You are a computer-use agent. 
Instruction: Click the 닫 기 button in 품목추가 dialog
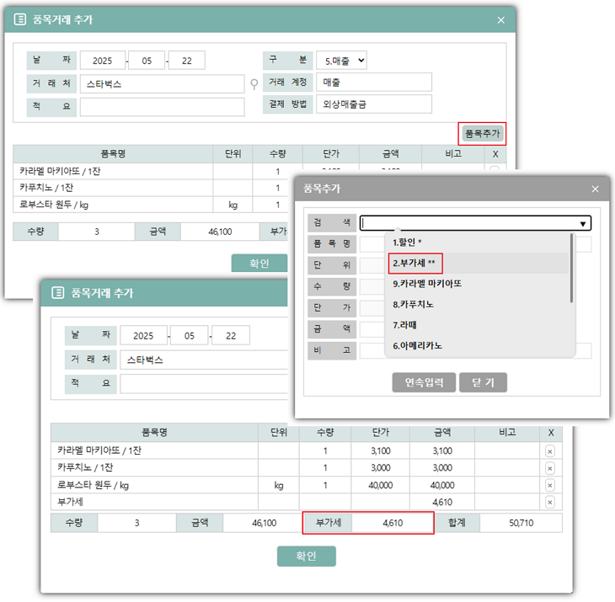pyautogui.click(x=484, y=382)
